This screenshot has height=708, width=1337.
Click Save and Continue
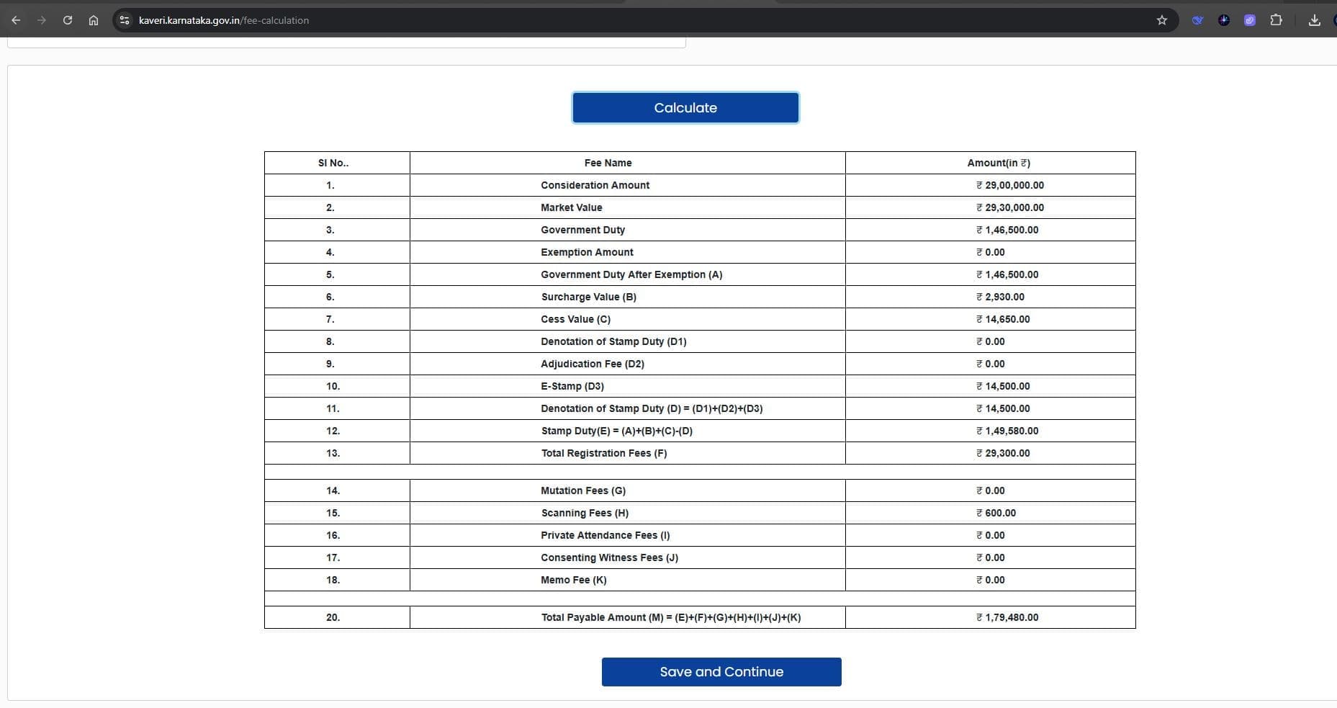(x=721, y=672)
